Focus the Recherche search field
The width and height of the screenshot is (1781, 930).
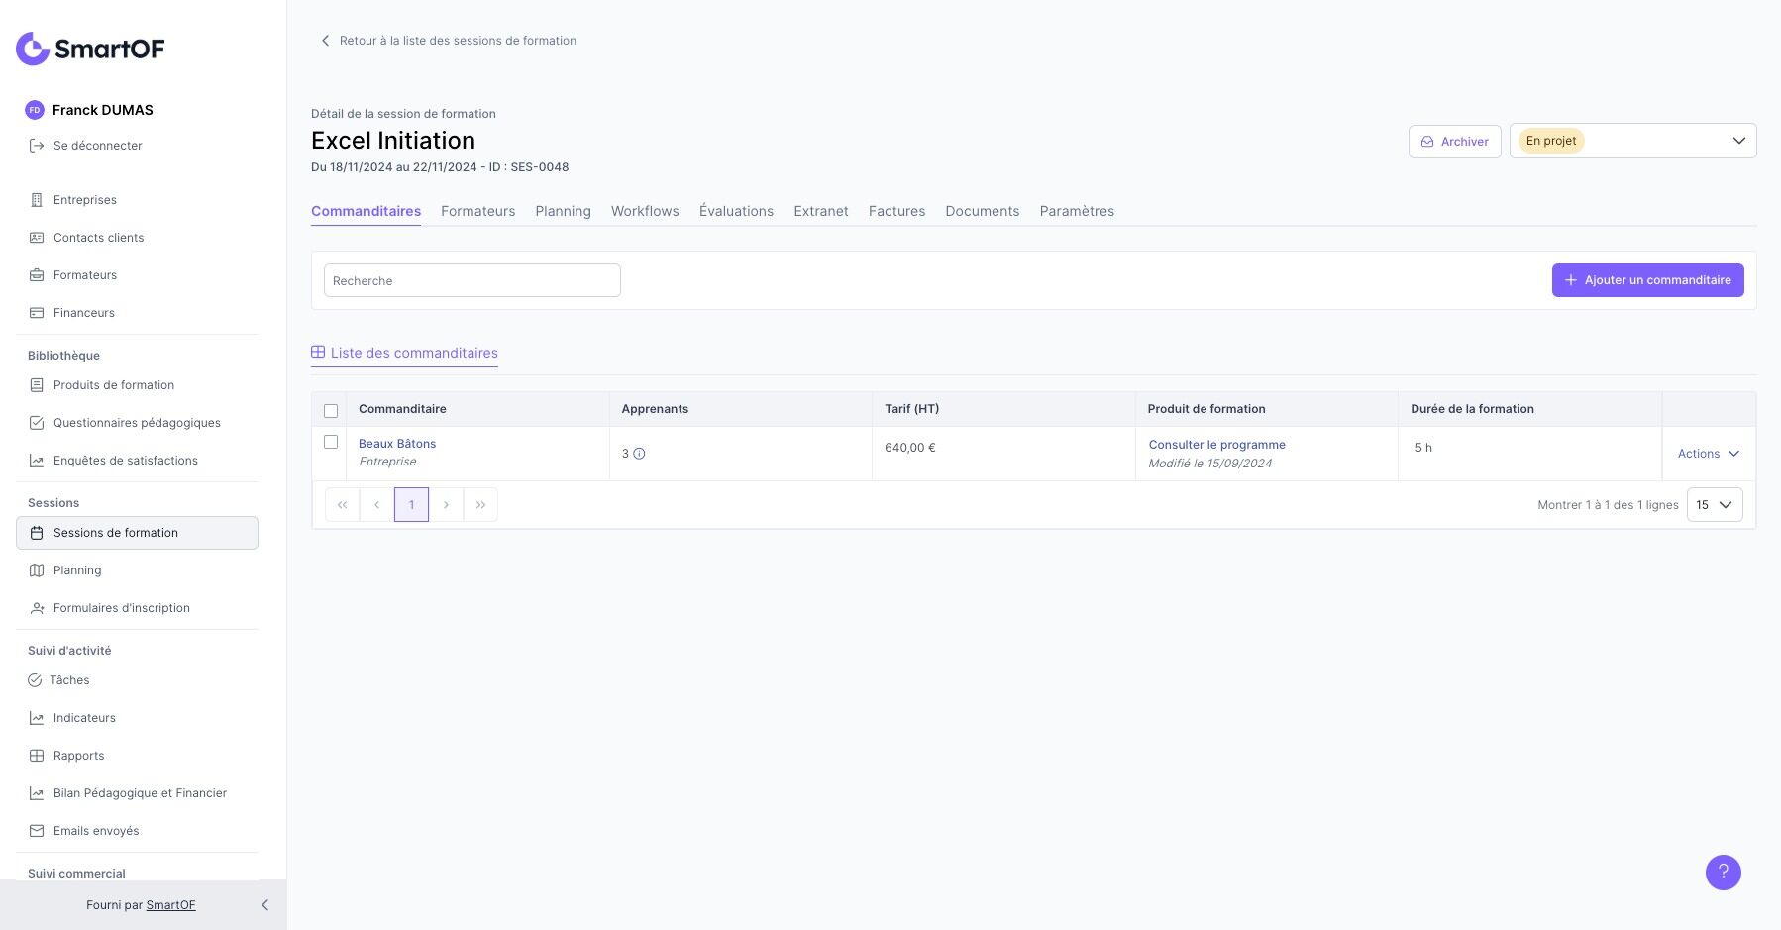[471, 281]
